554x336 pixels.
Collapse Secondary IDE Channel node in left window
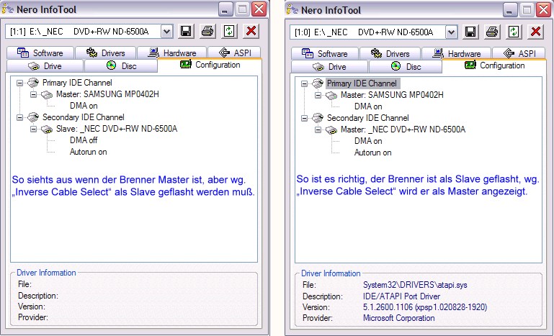click(19, 117)
